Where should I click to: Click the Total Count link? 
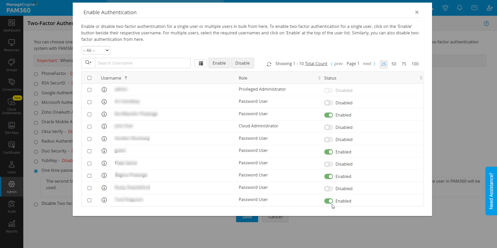pos(316,64)
